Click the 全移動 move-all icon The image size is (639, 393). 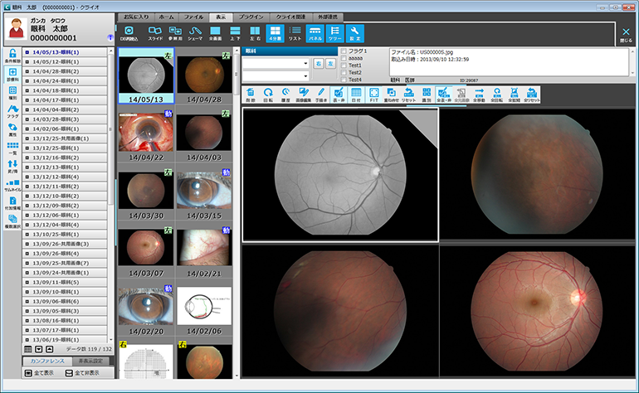(x=480, y=95)
